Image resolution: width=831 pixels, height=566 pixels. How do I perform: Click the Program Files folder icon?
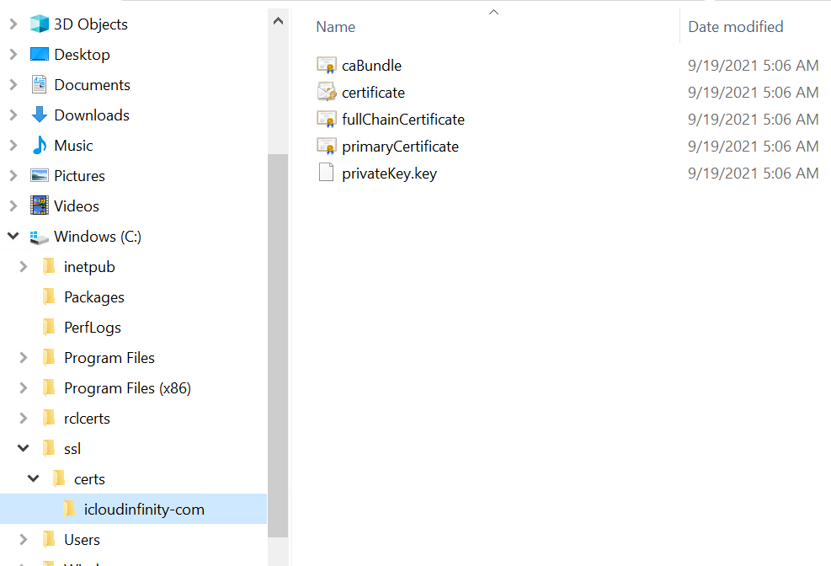click(49, 357)
